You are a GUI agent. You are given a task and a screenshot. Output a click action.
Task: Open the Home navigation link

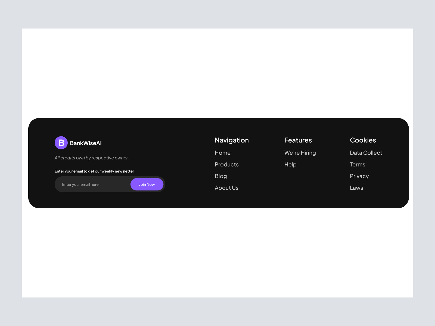pos(223,153)
